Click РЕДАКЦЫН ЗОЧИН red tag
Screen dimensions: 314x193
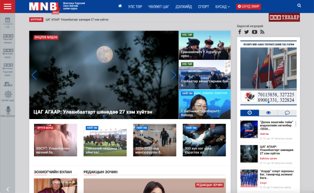(209, 185)
